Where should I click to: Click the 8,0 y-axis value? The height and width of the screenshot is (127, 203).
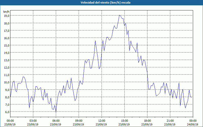(7, 97)
